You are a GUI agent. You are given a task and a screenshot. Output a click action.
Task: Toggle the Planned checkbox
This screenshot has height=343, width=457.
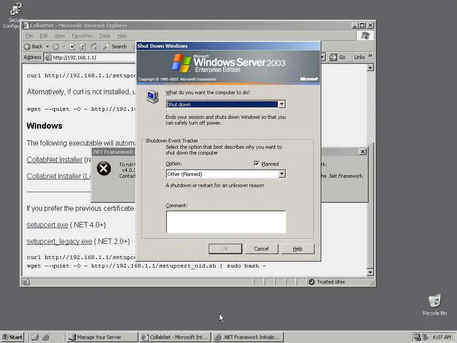(257, 163)
